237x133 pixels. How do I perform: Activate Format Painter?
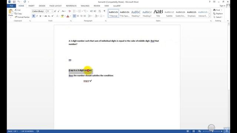(x=22, y=17)
